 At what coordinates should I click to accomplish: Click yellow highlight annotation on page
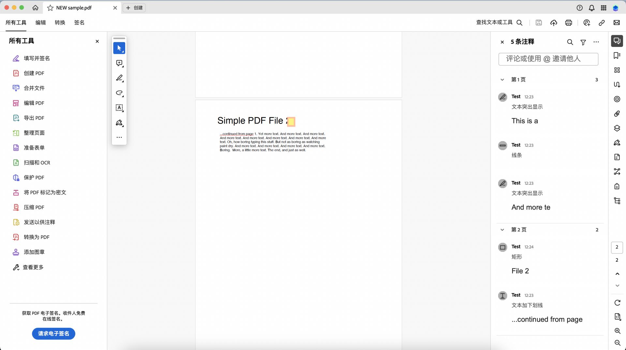click(291, 122)
